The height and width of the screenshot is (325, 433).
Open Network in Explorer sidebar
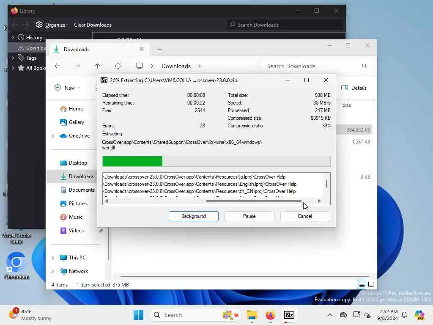pyautogui.click(x=74, y=271)
